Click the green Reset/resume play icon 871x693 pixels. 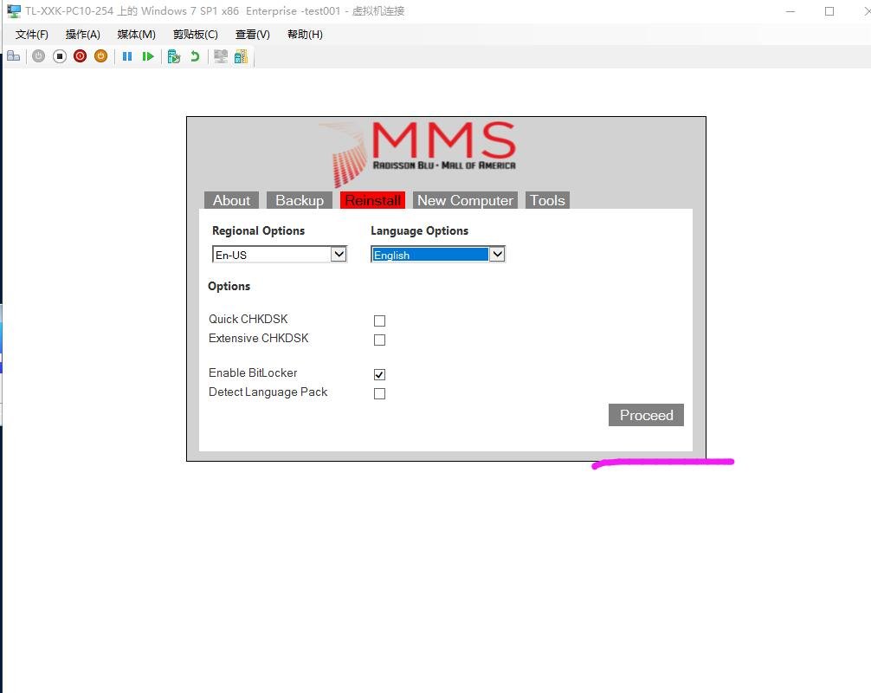[x=148, y=56]
